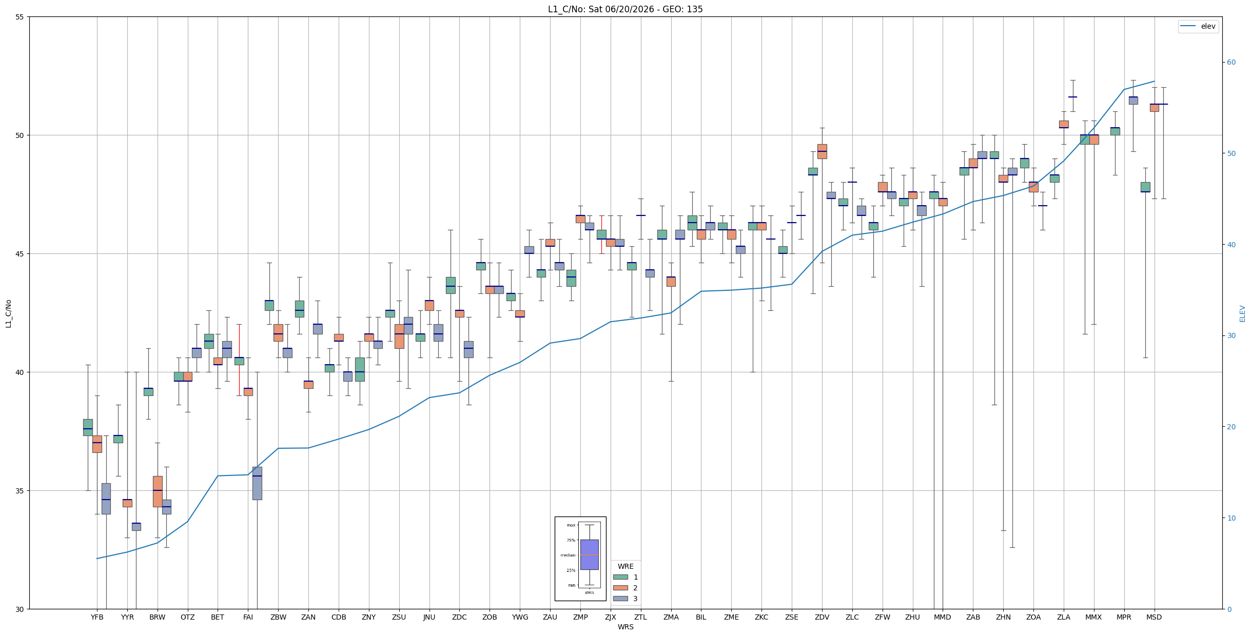Click the L1_C/No y-axis label
Screen dimensions: 1251x636
[x=8, y=313]
